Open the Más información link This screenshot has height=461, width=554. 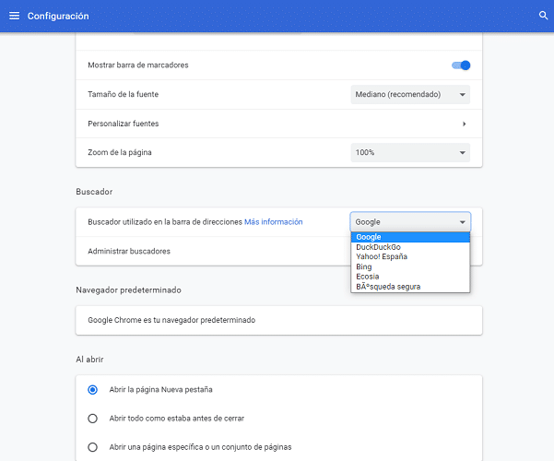[274, 222]
